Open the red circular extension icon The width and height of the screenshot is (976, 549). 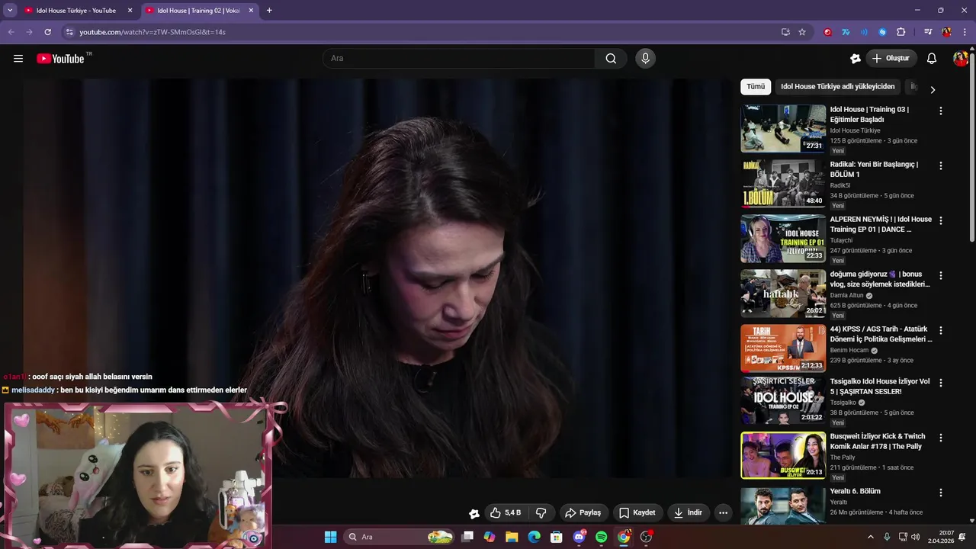click(x=828, y=32)
